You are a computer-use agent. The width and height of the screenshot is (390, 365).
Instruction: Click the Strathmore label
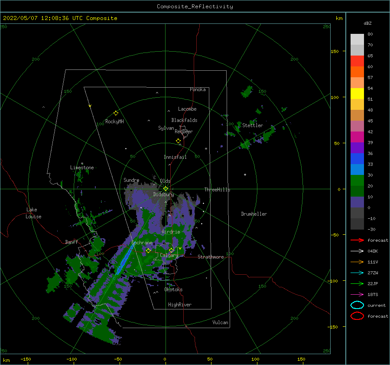(211, 257)
